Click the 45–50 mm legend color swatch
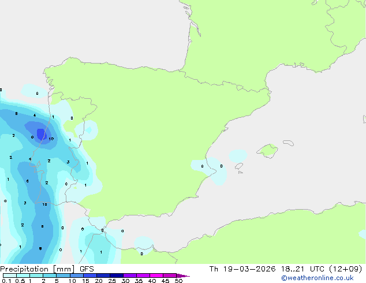Screen dimensions: 366x283 170,275
